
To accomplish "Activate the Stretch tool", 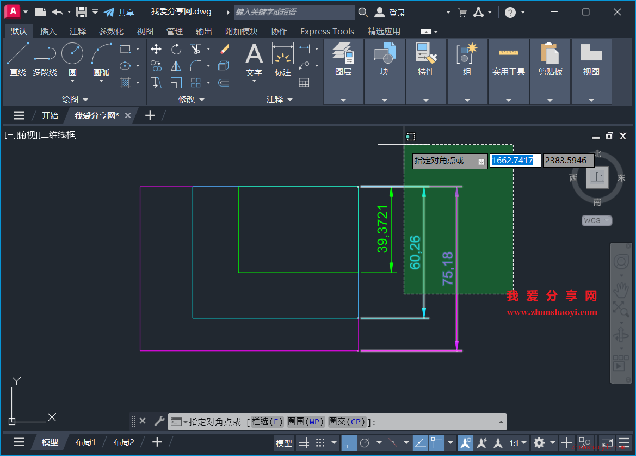I will 156,83.
